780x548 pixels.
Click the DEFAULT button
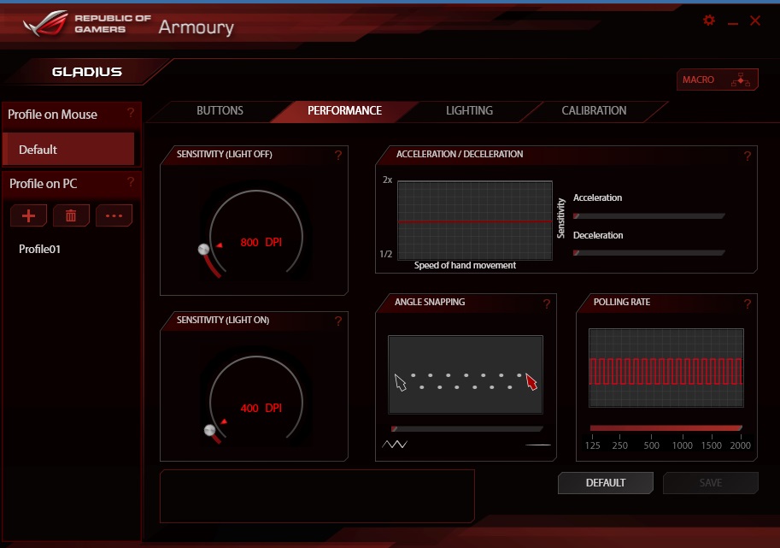pos(606,483)
